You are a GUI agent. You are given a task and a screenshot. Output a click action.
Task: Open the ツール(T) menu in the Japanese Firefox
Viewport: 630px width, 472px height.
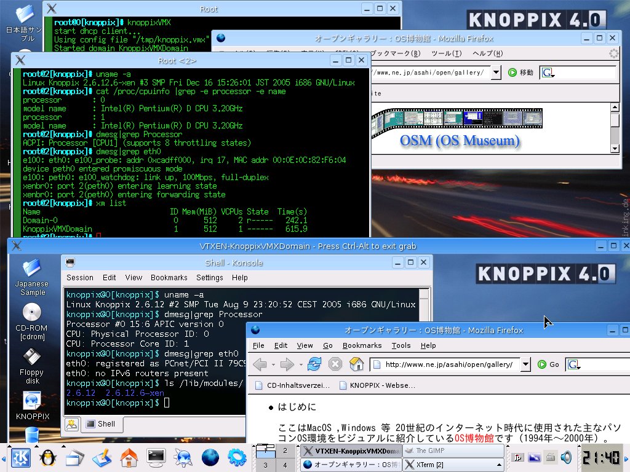447,53
